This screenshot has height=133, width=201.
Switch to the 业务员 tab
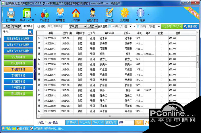[7, 26]
